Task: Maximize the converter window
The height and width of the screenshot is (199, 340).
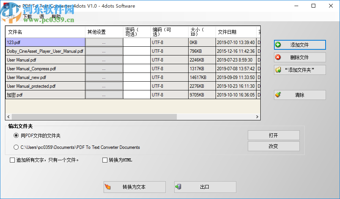Action: coord(313,6)
